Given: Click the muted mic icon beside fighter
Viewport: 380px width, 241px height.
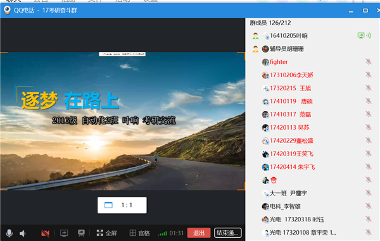Looking at the screenshot, I should click(369, 62).
